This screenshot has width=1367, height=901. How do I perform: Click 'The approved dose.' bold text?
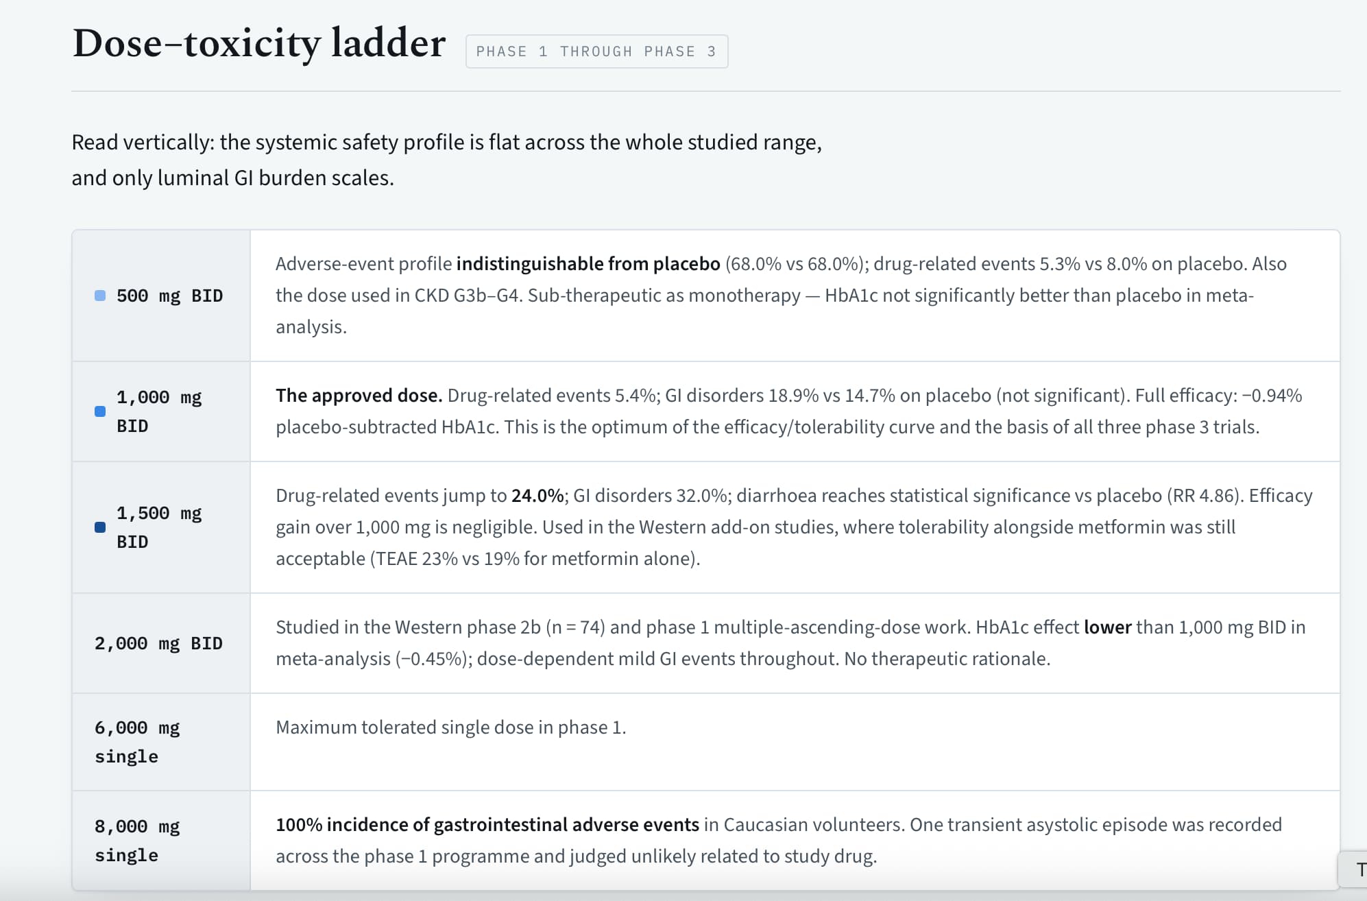pos(359,396)
